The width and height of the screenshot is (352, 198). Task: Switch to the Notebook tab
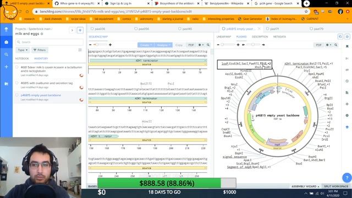point(22,59)
